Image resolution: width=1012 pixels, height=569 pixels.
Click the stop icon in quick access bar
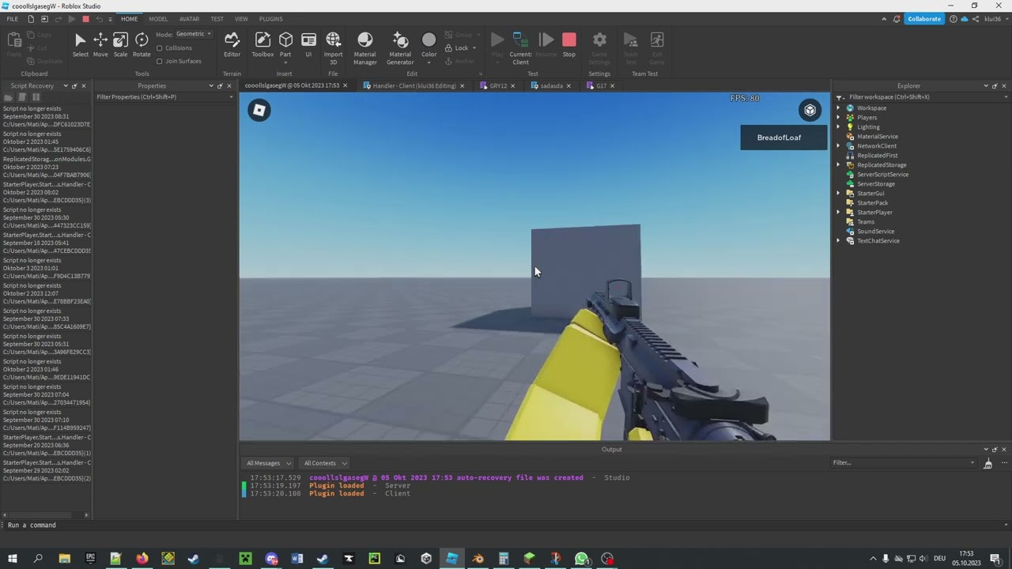(85, 19)
